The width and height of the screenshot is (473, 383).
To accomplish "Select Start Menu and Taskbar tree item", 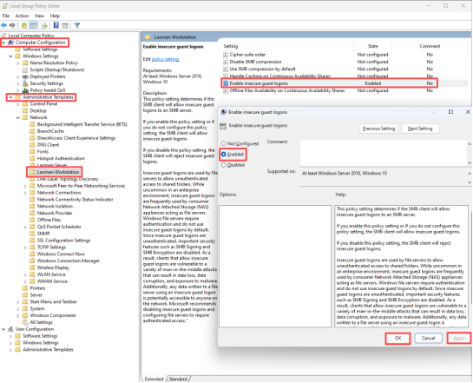I will click(x=54, y=302).
